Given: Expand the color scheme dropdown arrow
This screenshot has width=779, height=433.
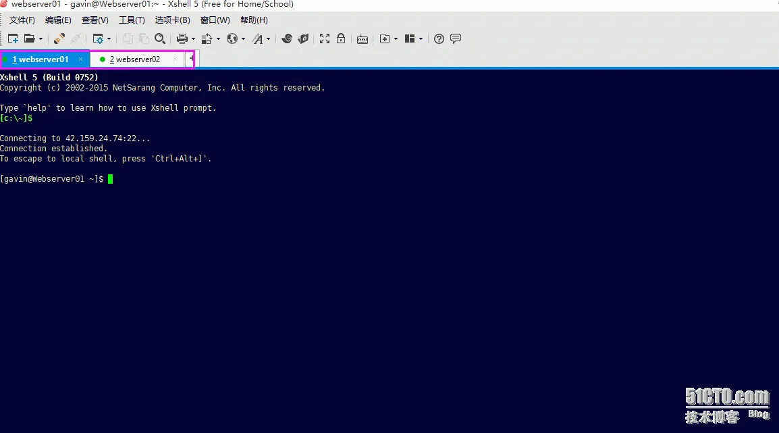Looking at the screenshot, I should (x=218, y=39).
